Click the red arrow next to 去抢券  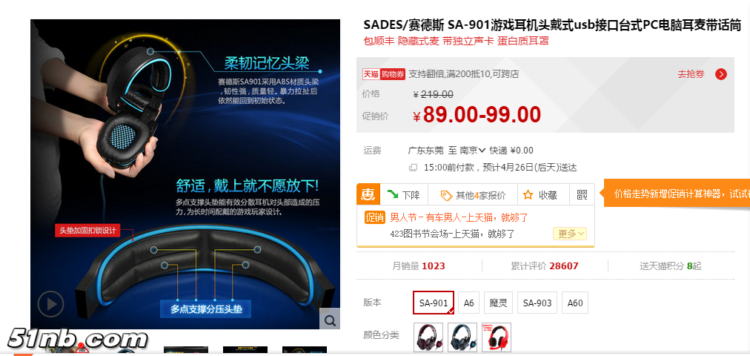click(x=721, y=74)
